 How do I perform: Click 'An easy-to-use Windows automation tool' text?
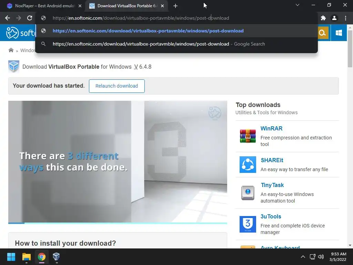[287, 197]
